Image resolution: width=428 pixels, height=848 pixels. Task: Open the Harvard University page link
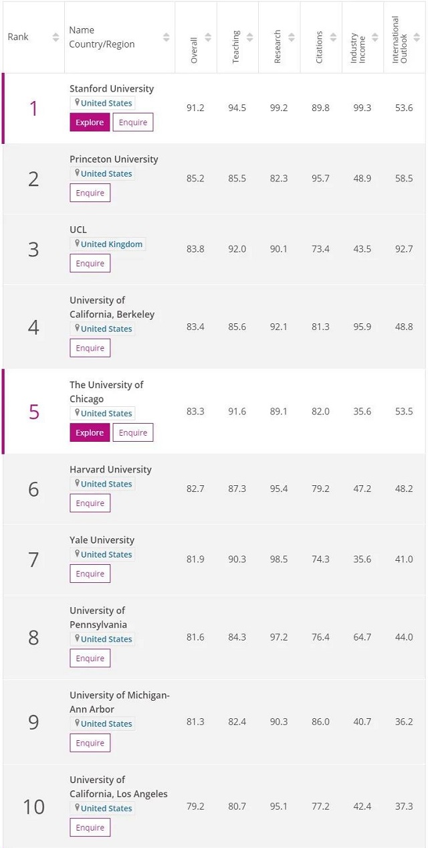click(x=110, y=469)
